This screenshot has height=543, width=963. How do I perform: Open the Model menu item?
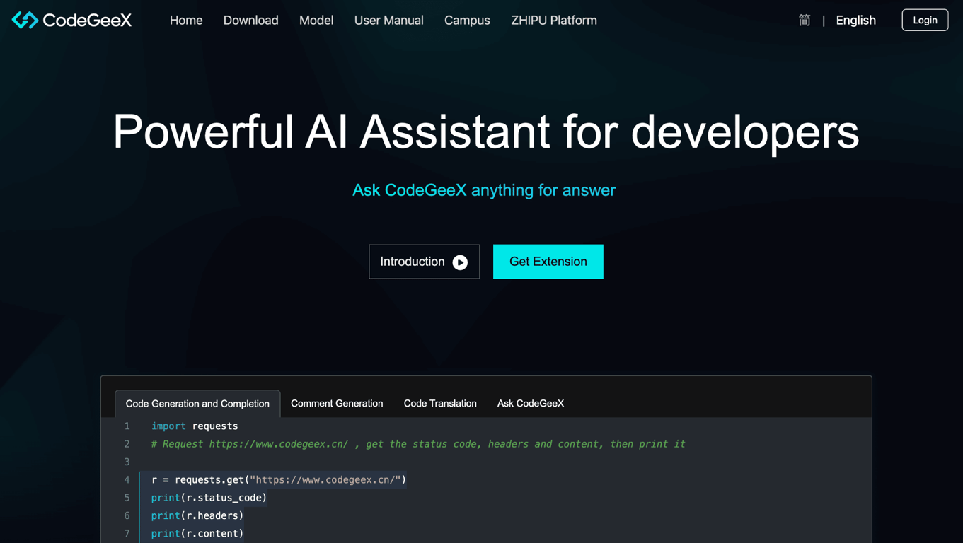[316, 21]
